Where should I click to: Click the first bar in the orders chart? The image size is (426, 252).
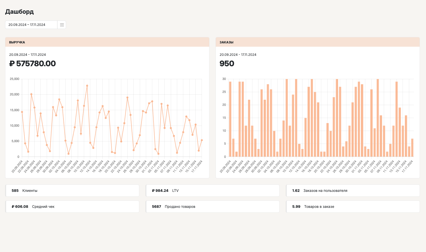(230, 119)
